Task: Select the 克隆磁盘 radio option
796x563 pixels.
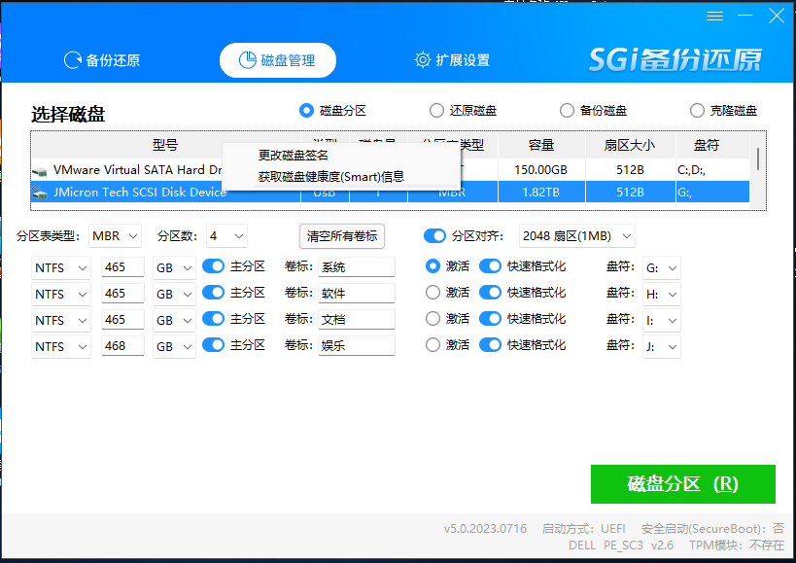Action: [697, 110]
